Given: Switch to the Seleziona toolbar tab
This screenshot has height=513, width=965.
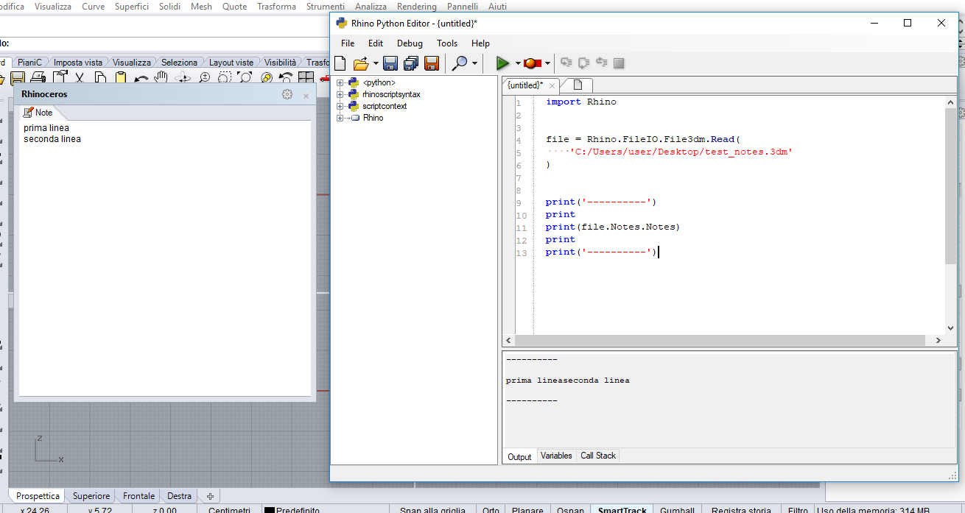Looking at the screenshot, I should click(179, 63).
